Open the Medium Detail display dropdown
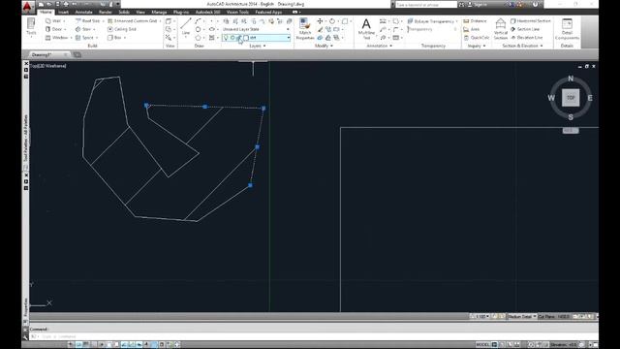 (x=522, y=317)
